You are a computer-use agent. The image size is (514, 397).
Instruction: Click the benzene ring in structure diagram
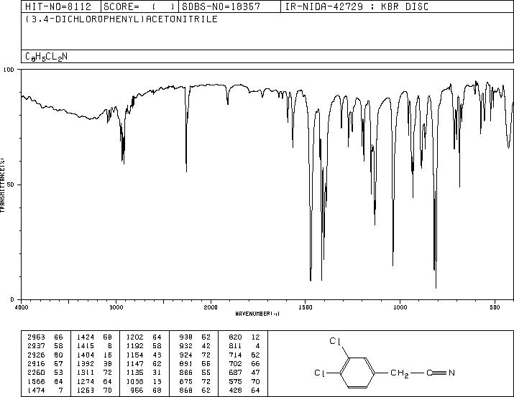357,373
